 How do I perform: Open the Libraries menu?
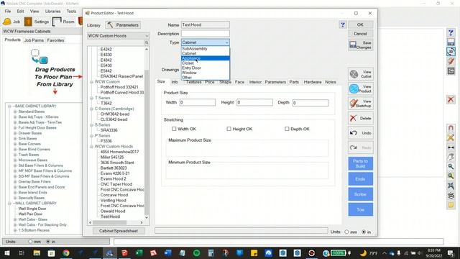(52, 12)
